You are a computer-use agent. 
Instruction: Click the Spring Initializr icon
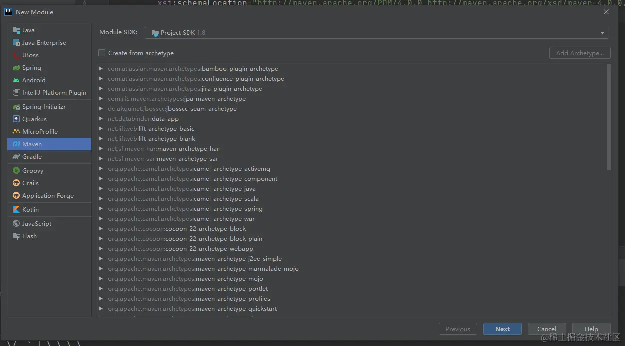(x=16, y=107)
